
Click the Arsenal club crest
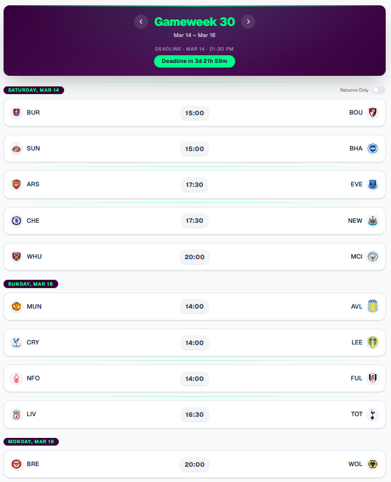[16, 185]
